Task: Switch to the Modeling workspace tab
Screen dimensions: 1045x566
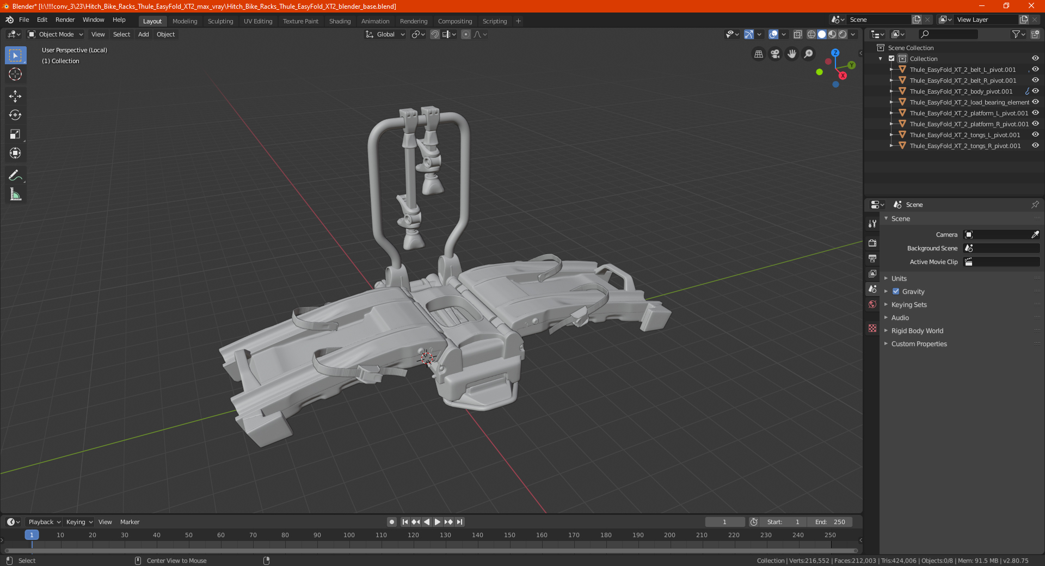Action: coord(185,21)
